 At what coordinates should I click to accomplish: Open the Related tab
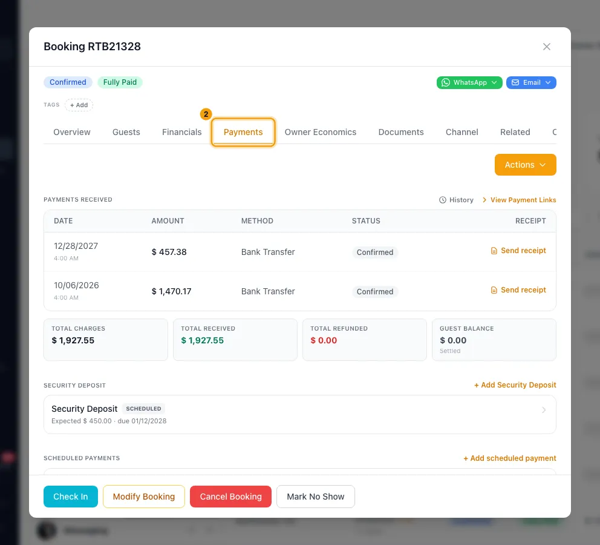click(515, 132)
